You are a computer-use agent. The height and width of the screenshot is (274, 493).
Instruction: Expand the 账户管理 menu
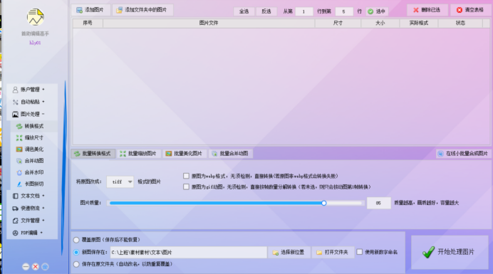click(43, 90)
